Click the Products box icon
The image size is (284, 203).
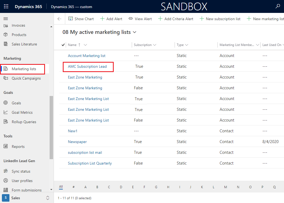[6, 34]
